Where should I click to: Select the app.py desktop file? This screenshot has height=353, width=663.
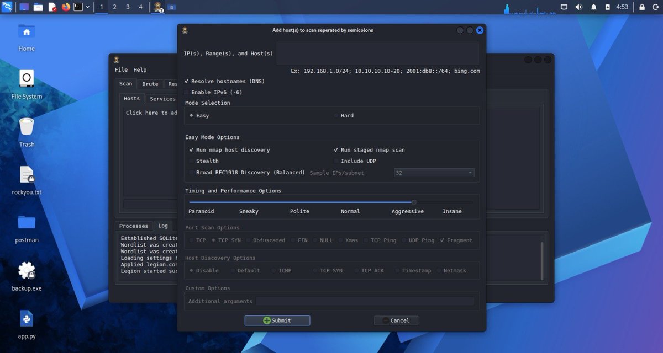(27, 324)
